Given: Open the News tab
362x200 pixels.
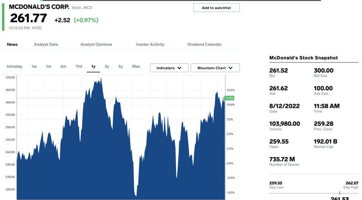Looking at the screenshot, I should tap(12, 45).
